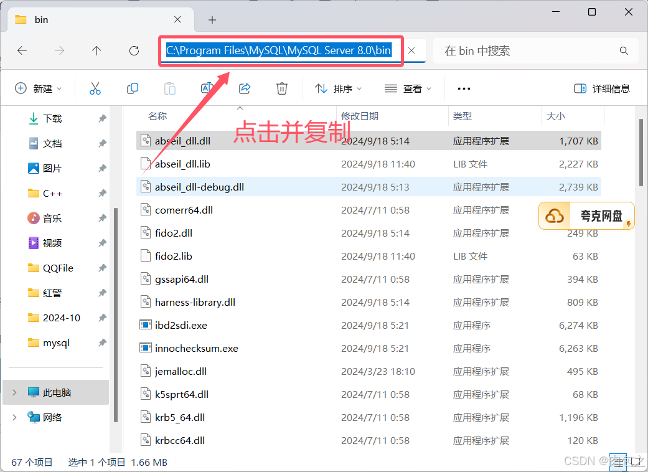Open the C++ folder in sidebar

click(x=52, y=194)
